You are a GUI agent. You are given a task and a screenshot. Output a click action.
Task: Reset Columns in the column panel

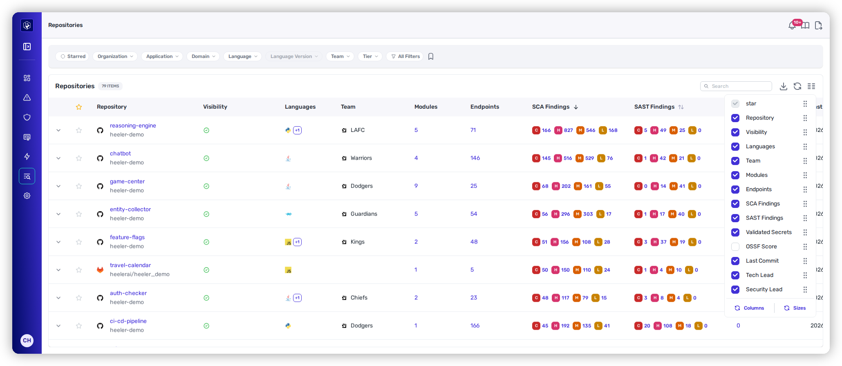[750, 308]
